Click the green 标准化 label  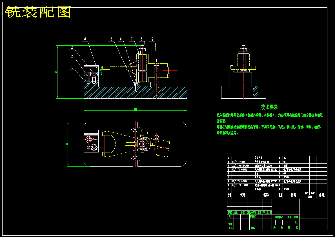tap(253, 216)
